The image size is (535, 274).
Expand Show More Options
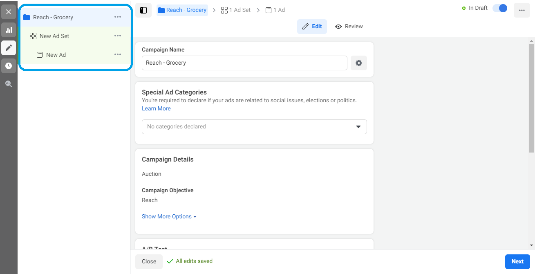tap(169, 217)
